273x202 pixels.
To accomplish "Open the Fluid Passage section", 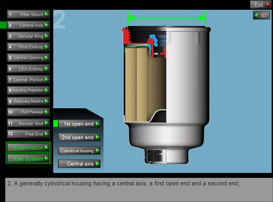I will (28, 112).
